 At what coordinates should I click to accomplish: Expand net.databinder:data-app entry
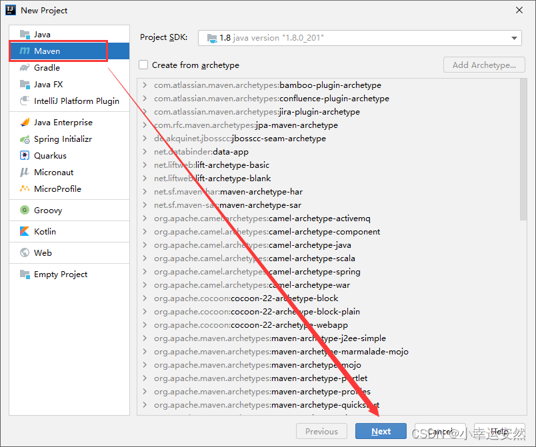click(x=145, y=151)
